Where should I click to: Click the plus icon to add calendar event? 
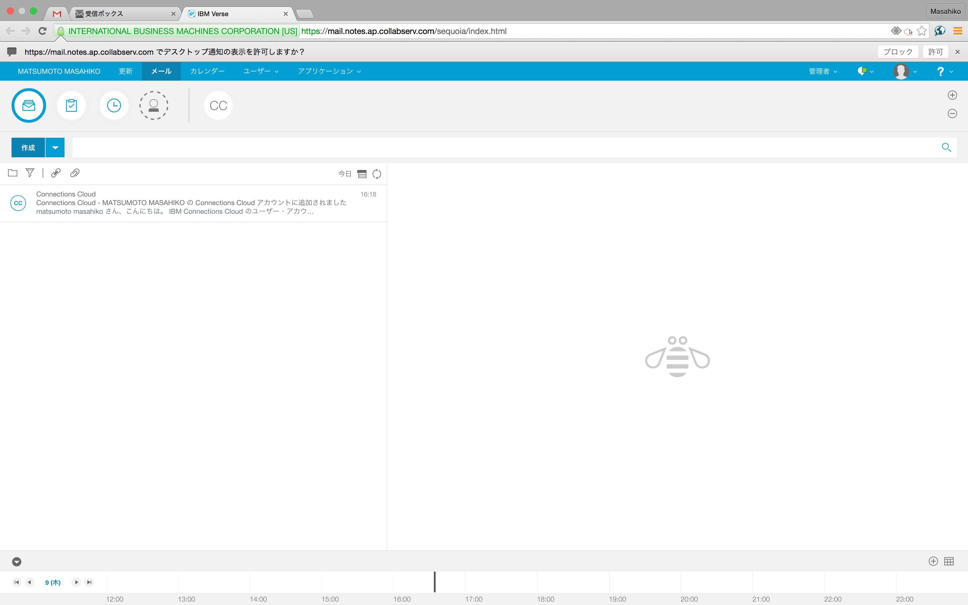[933, 561]
